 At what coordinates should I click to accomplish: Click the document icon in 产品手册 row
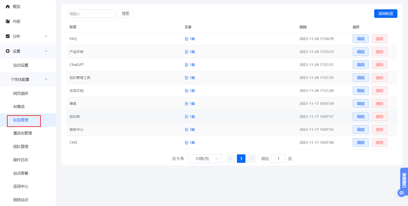(186, 52)
